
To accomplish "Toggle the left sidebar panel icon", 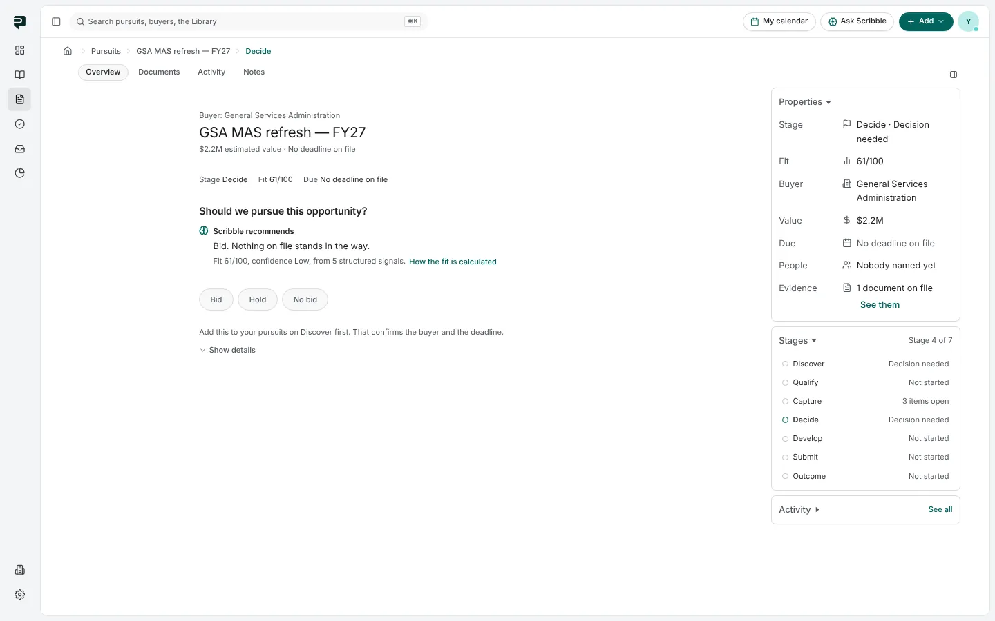I will [x=56, y=21].
